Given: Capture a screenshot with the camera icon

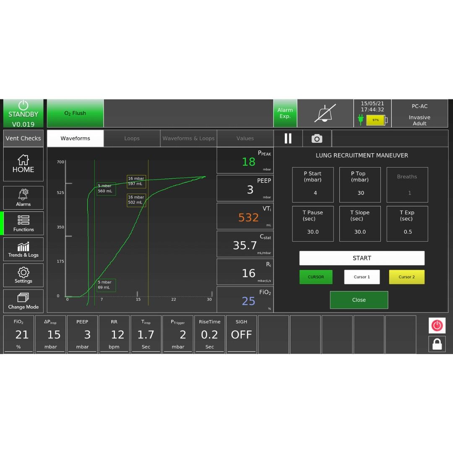Looking at the screenshot, I should (317, 138).
